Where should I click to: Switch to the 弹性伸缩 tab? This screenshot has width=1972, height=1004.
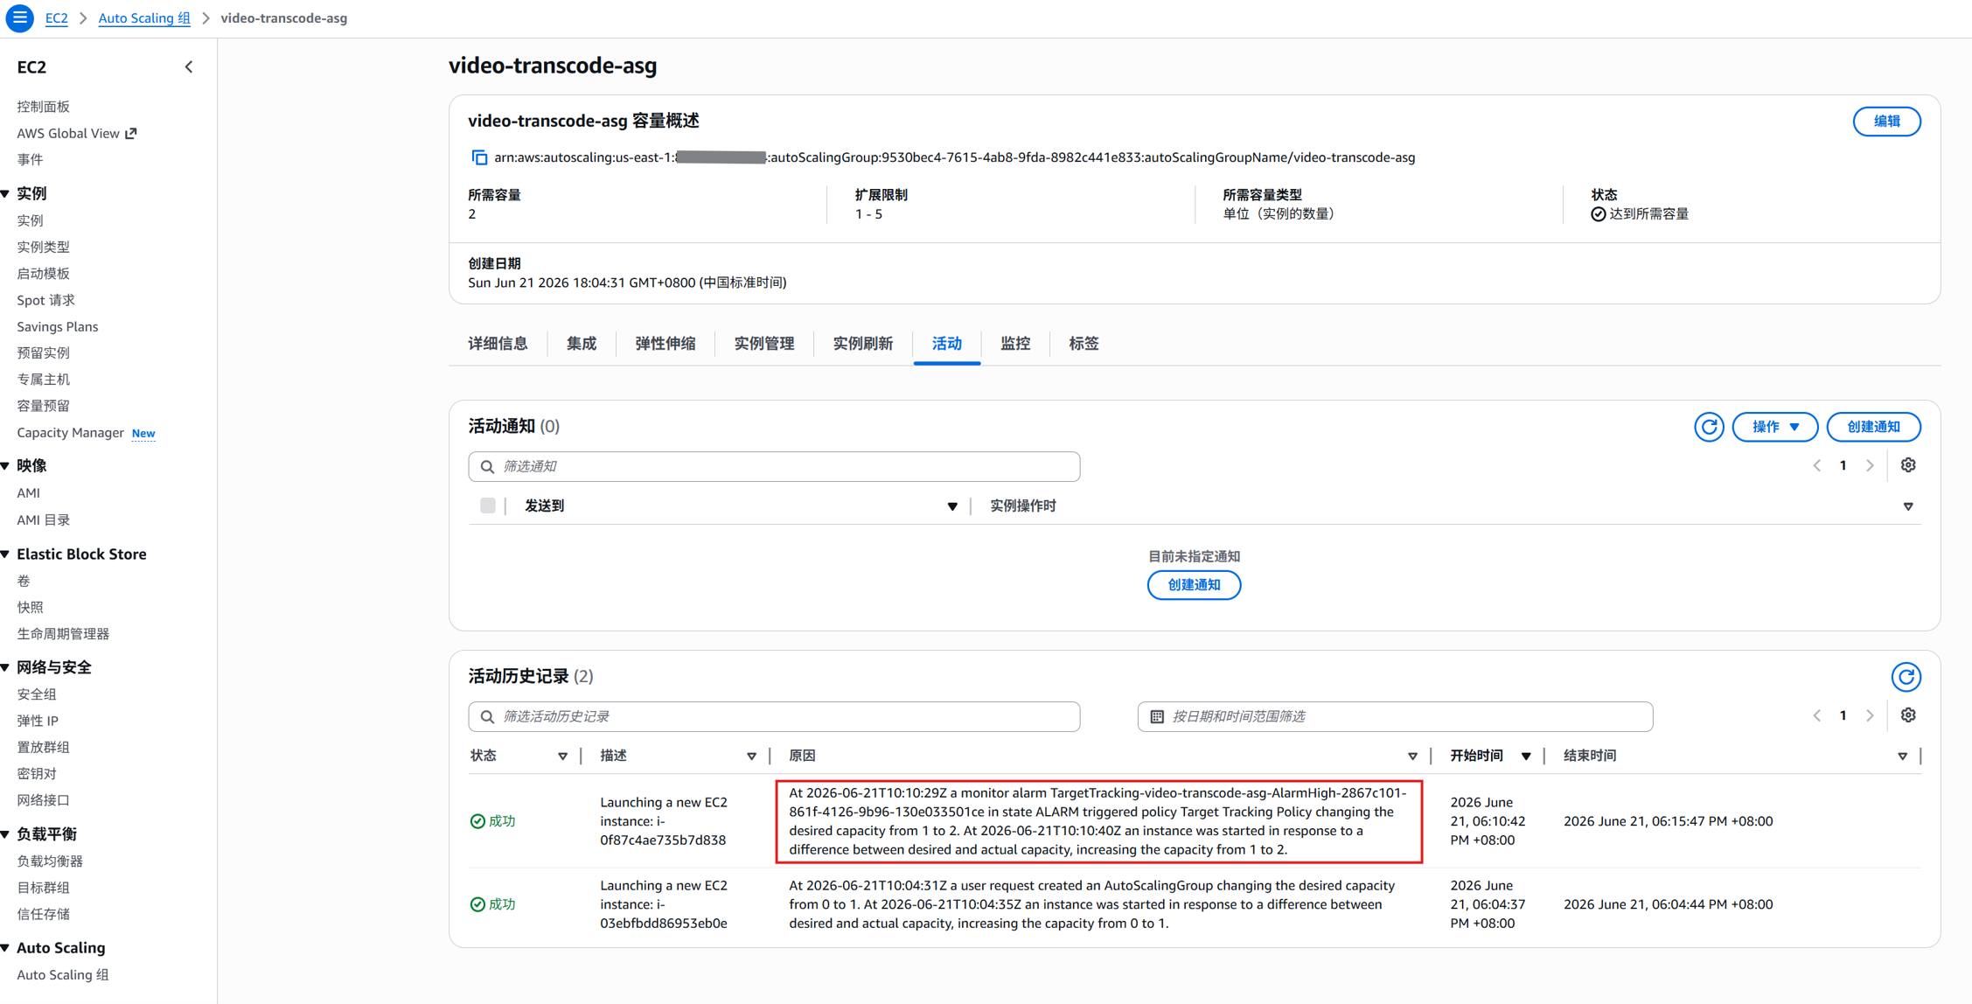click(x=665, y=344)
